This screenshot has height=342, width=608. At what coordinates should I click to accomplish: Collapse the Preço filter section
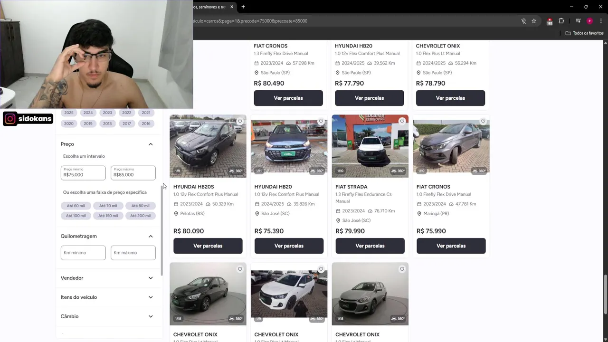(151, 144)
